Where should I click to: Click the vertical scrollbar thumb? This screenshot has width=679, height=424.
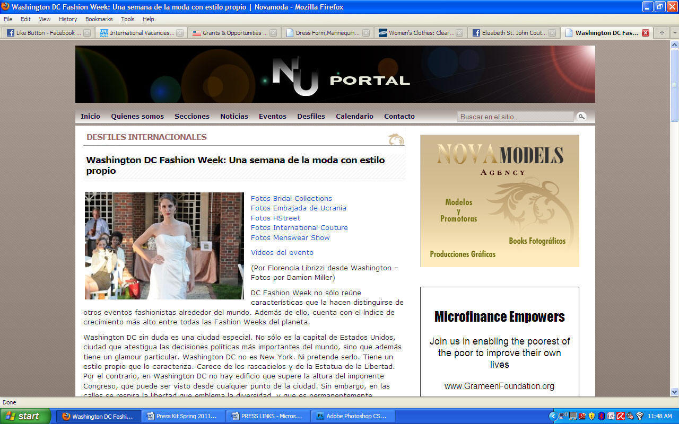(674, 85)
